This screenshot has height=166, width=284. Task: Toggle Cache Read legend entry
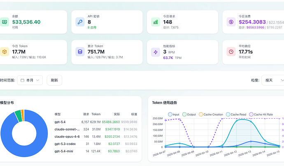(236, 115)
